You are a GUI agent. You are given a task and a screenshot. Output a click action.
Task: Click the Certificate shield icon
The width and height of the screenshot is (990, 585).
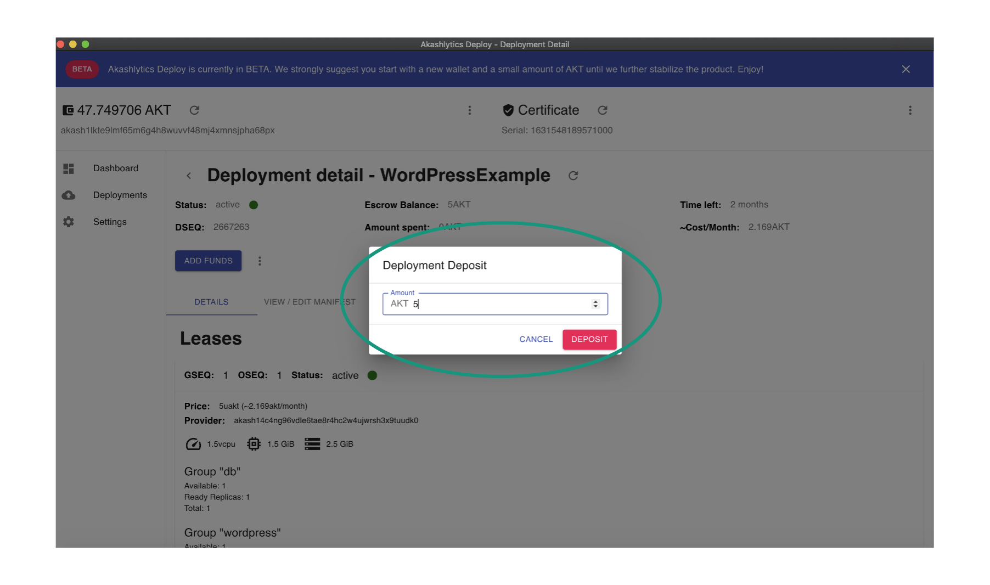tap(508, 110)
